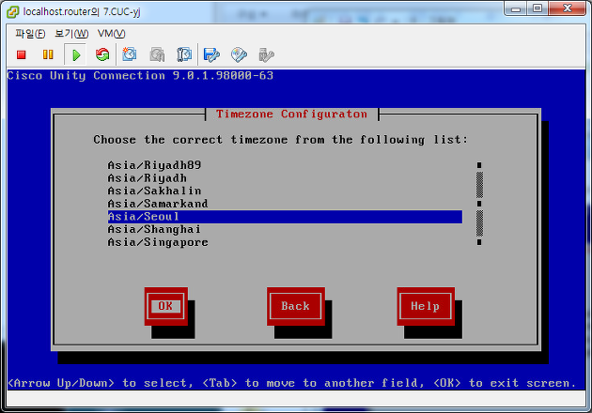The width and height of the screenshot is (592, 413).
Task: Maximize the console window
Action: 537,8
